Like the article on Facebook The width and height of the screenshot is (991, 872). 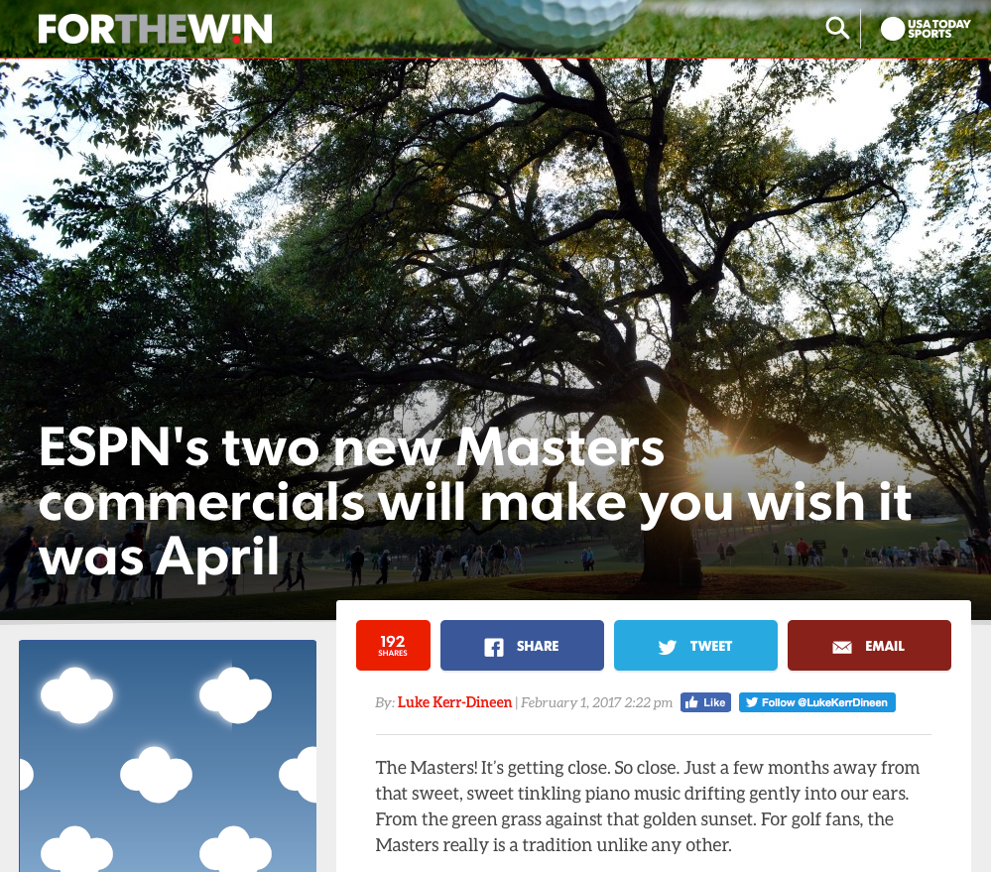[x=706, y=702]
